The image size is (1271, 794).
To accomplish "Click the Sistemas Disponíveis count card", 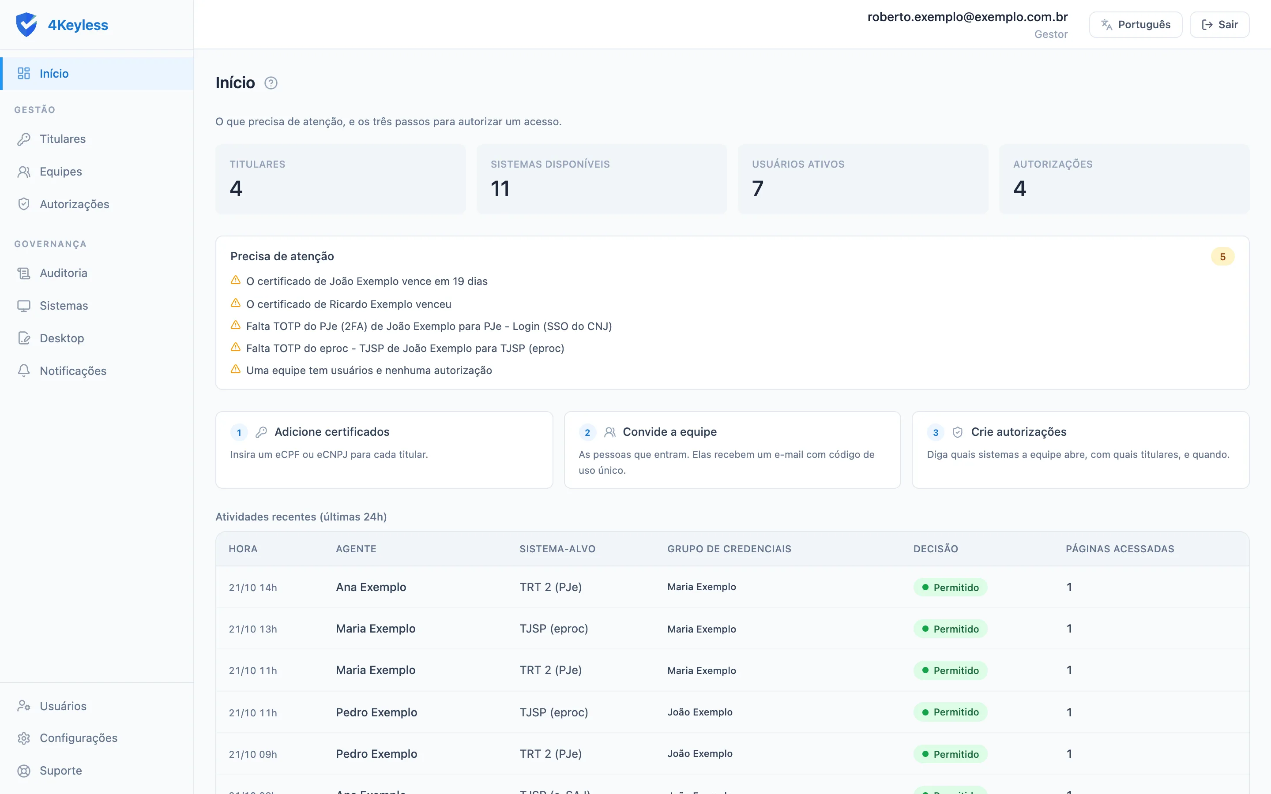I will (602, 179).
